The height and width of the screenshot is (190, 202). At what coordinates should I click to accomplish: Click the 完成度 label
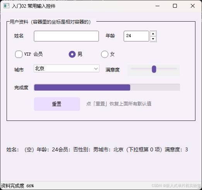point(21,88)
